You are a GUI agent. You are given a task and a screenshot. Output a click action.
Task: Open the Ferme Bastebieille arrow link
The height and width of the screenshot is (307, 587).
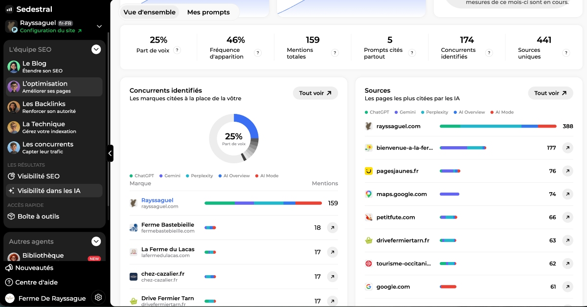332,227
